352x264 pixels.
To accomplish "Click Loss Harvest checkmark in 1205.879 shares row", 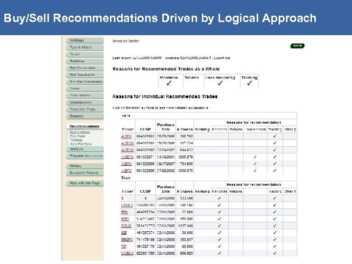I will [x=255, y=157].
